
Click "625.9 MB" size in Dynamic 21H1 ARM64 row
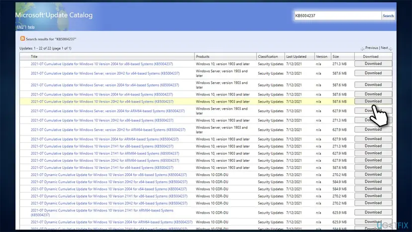point(339,213)
